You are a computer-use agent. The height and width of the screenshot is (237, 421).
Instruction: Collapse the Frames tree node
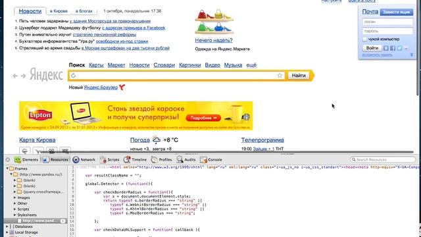7,169
